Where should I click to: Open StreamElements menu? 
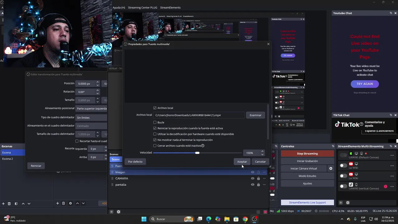coord(170,7)
